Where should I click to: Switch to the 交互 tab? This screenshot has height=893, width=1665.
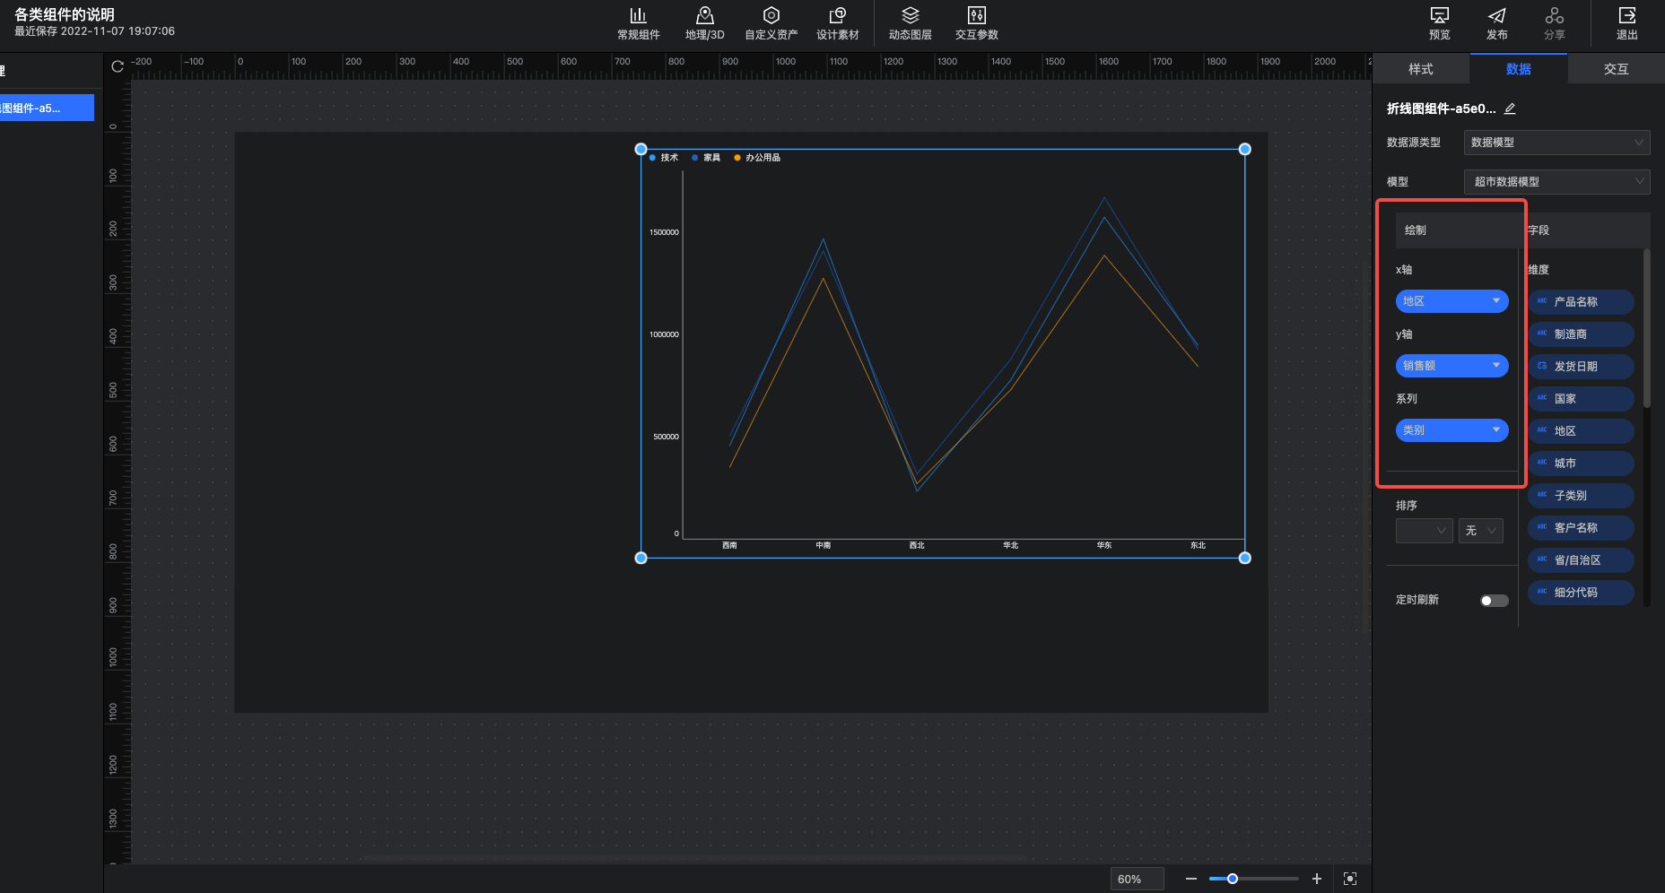click(x=1616, y=69)
